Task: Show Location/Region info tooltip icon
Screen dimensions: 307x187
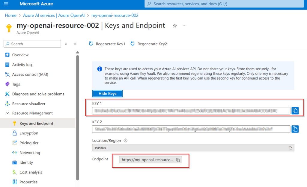Action: coord(126,141)
